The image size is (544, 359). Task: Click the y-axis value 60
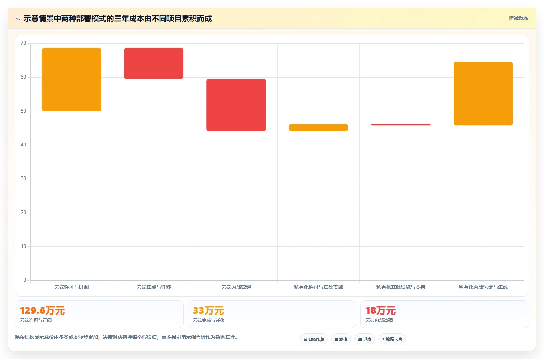pos(23,77)
